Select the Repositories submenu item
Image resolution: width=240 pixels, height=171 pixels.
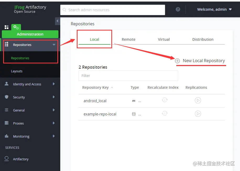click(20, 58)
